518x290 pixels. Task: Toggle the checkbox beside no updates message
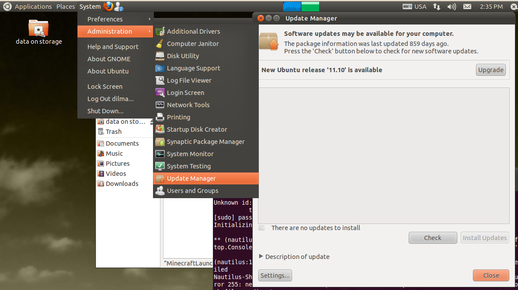click(x=261, y=228)
